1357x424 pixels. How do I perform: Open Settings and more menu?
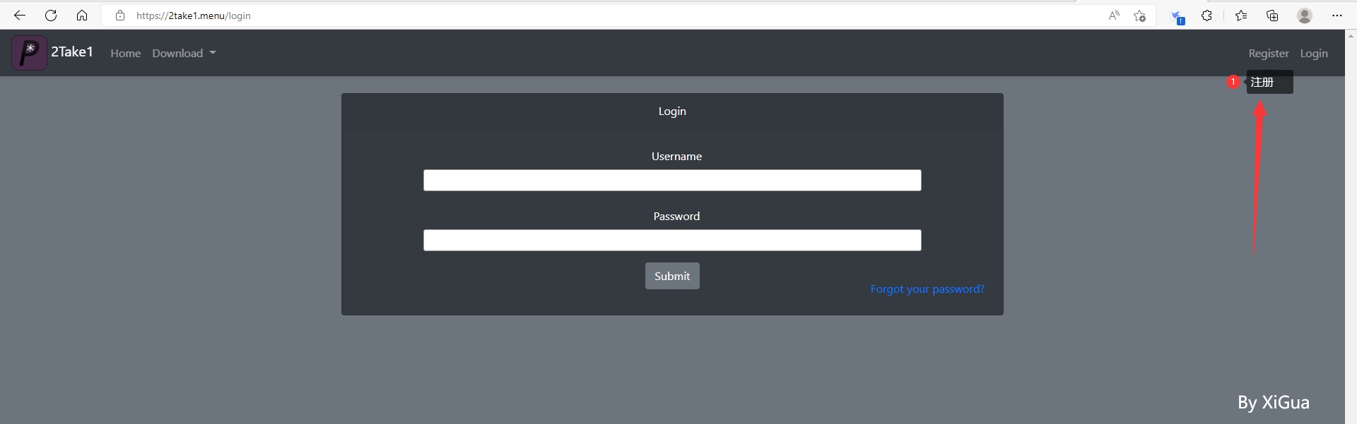pos(1337,16)
